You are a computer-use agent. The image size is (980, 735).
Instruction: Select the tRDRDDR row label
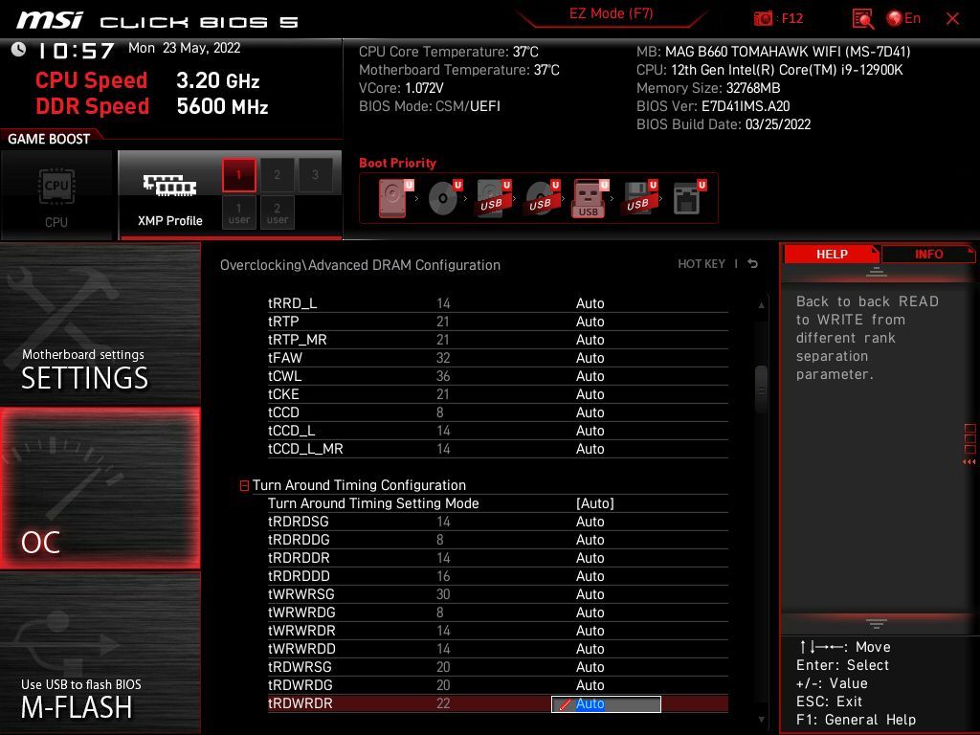click(299, 558)
